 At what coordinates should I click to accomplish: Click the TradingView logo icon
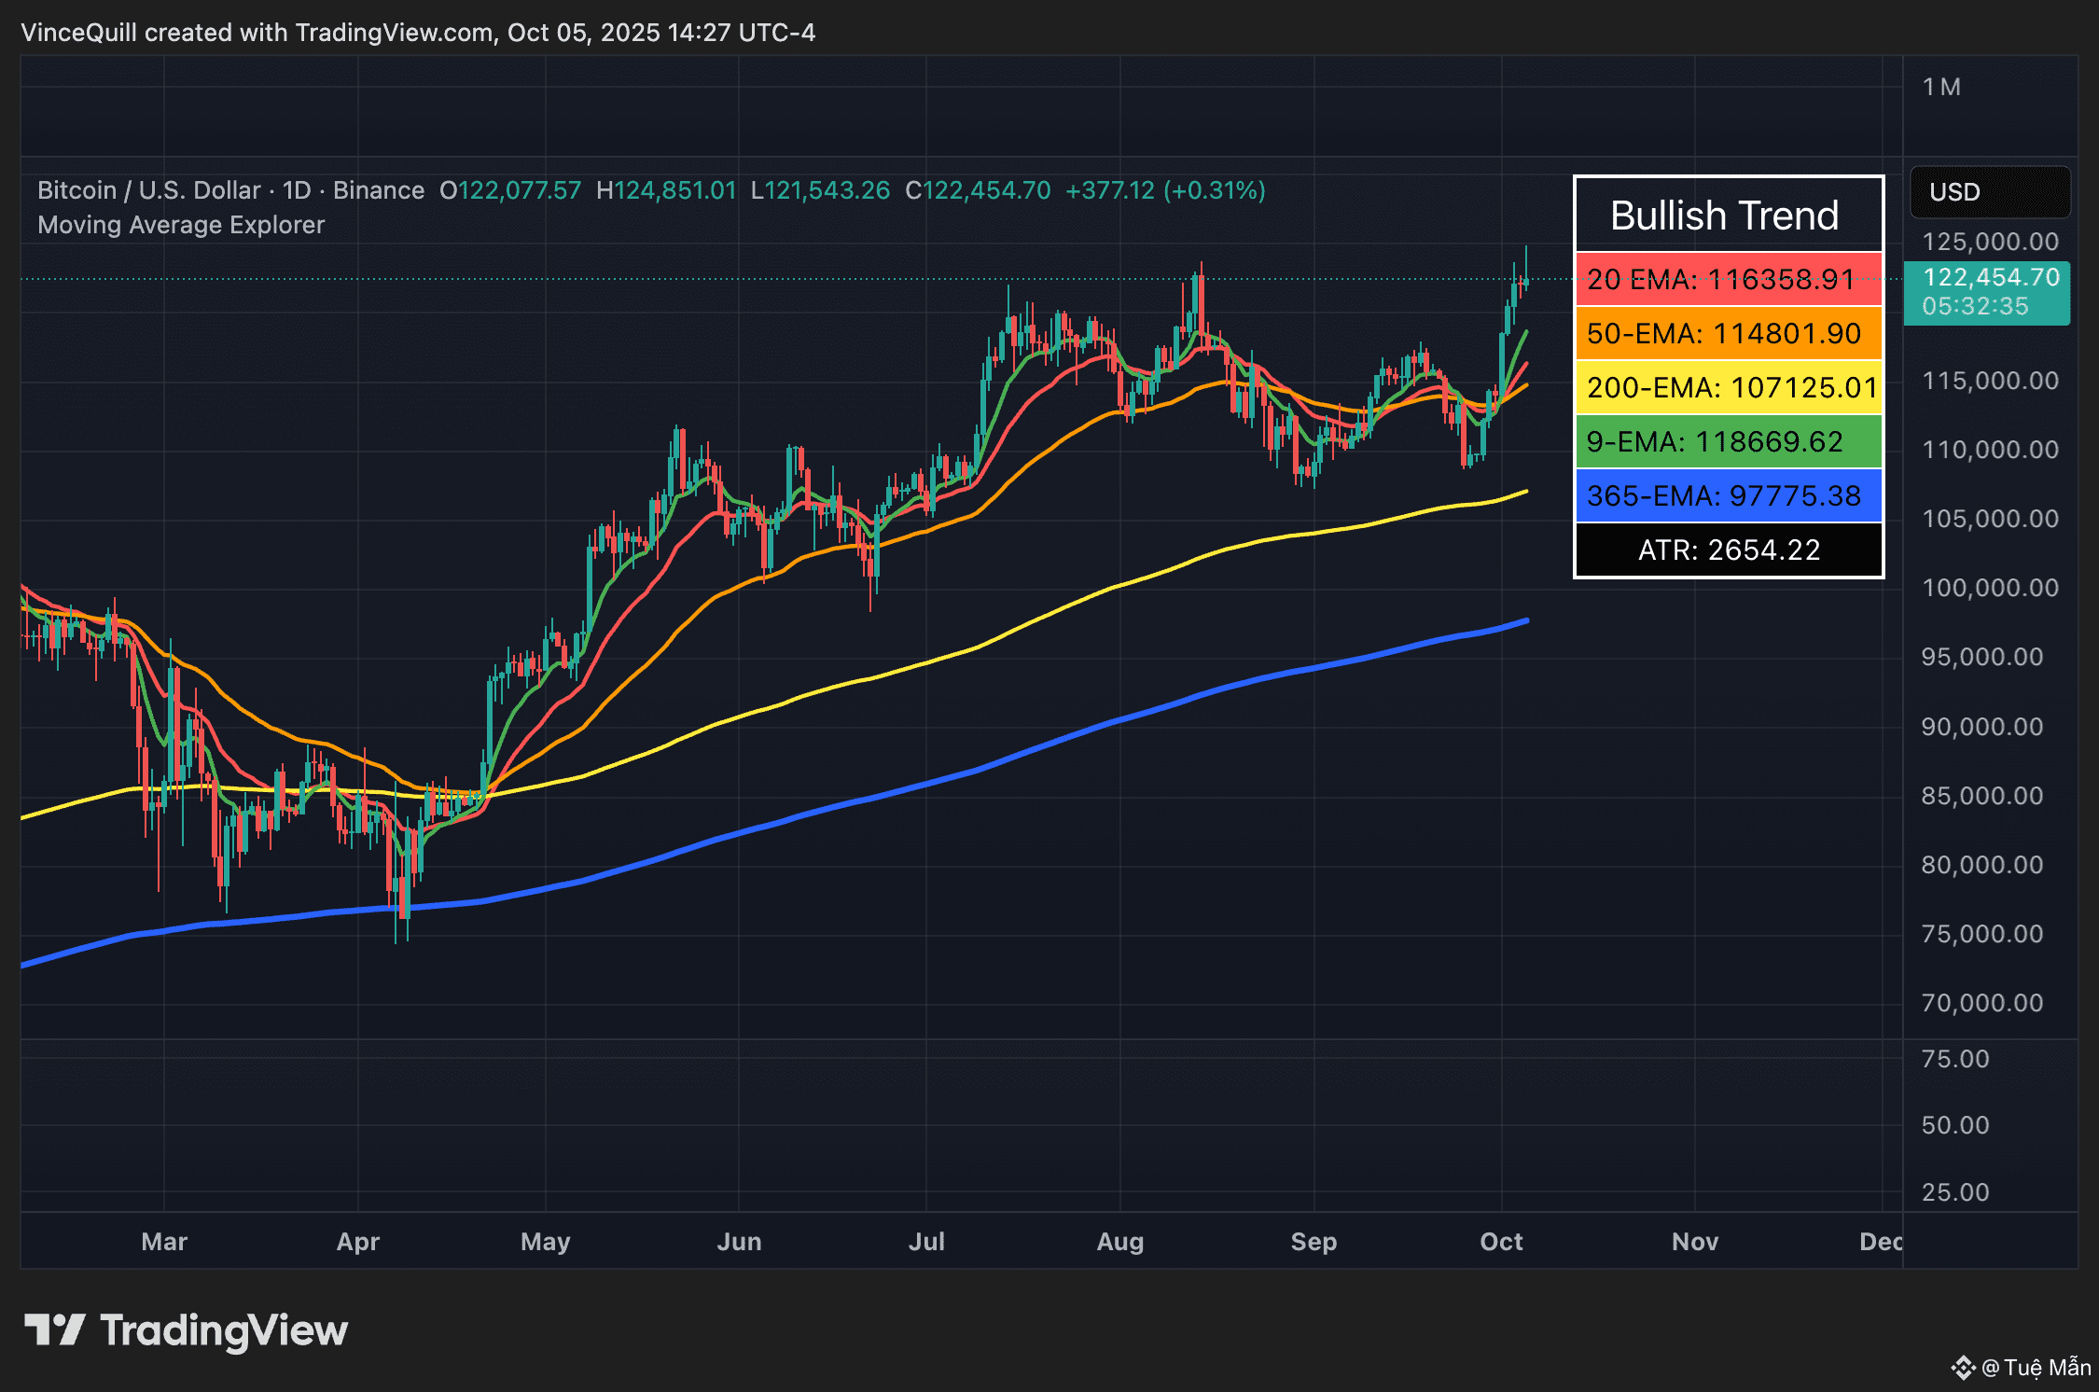click(54, 1330)
